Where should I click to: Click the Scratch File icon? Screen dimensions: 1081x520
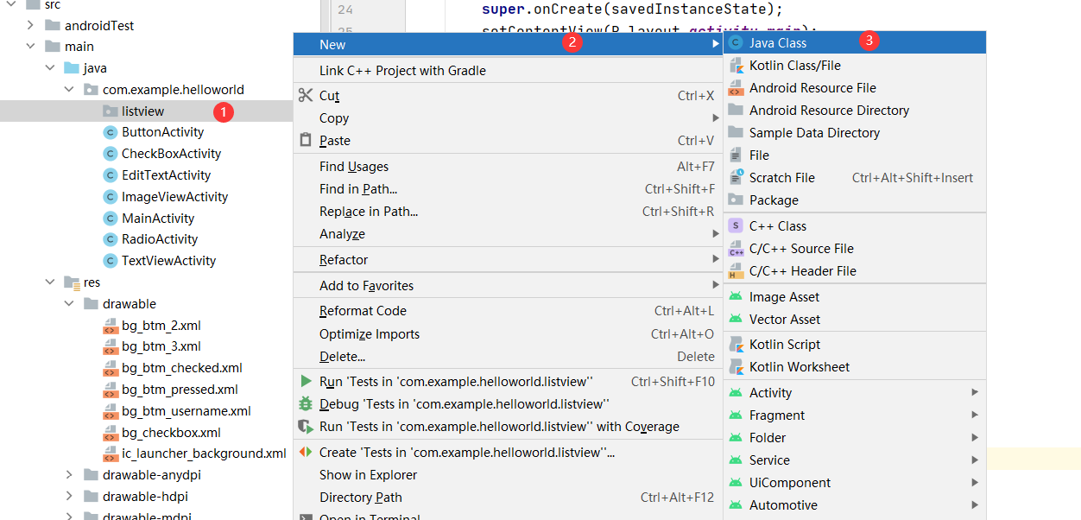point(736,177)
